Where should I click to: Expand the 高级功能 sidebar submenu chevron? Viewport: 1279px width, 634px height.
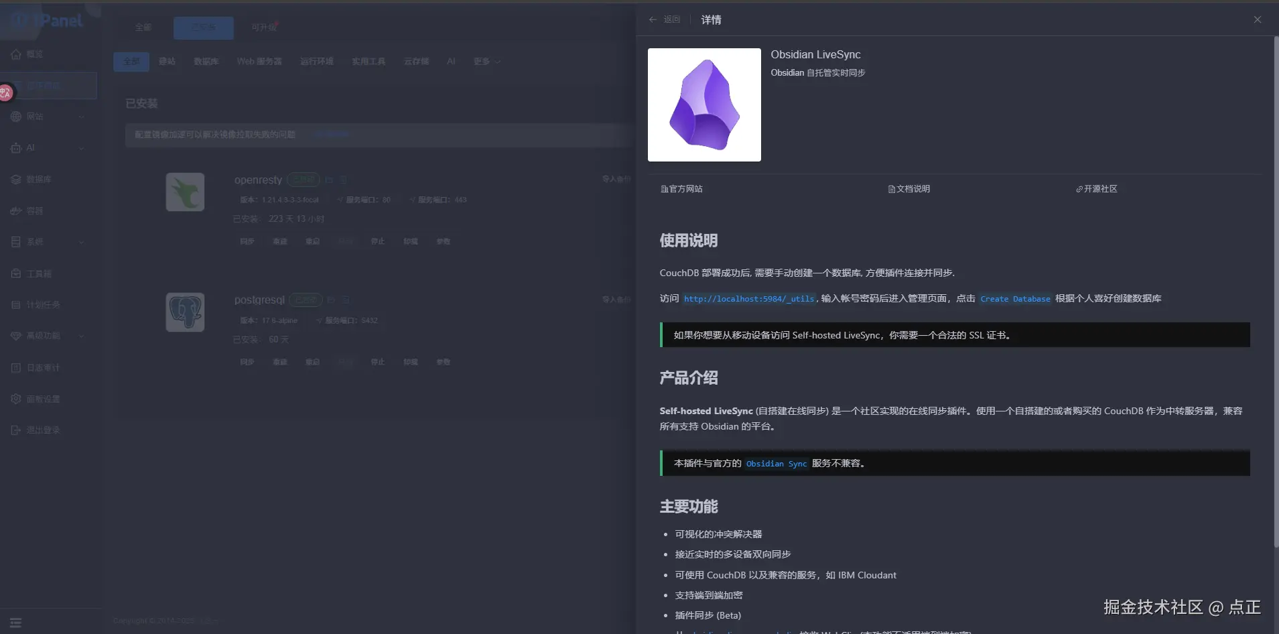pyautogui.click(x=82, y=336)
